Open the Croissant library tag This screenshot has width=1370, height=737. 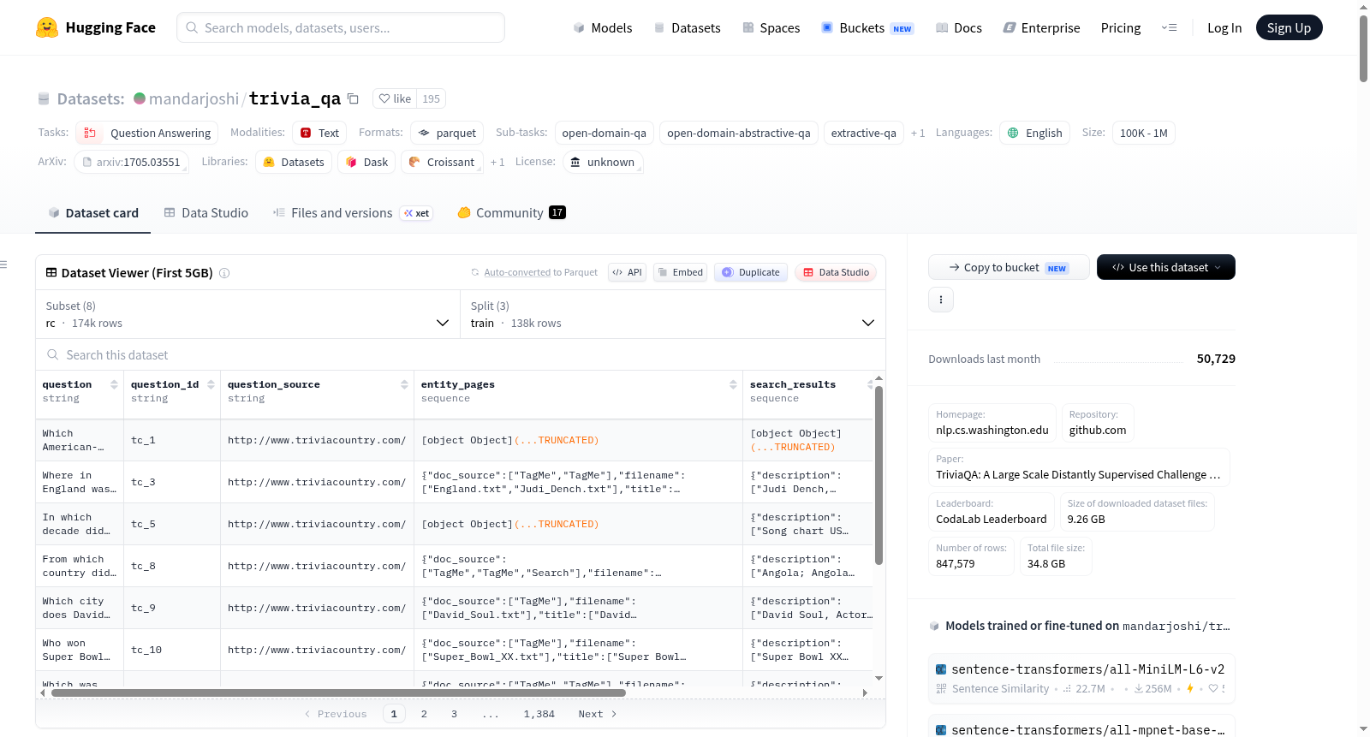click(441, 162)
